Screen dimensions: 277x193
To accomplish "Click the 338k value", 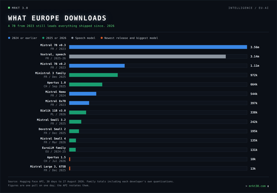I will click(x=254, y=112).
